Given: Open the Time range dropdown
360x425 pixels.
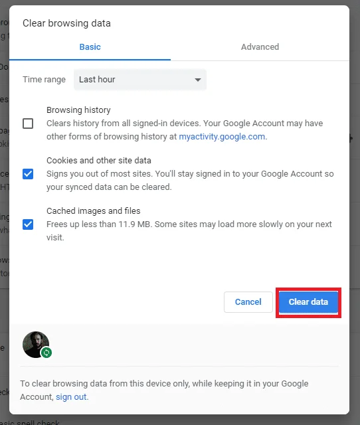Looking at the screenshot, I should click(x=140, y=80).
